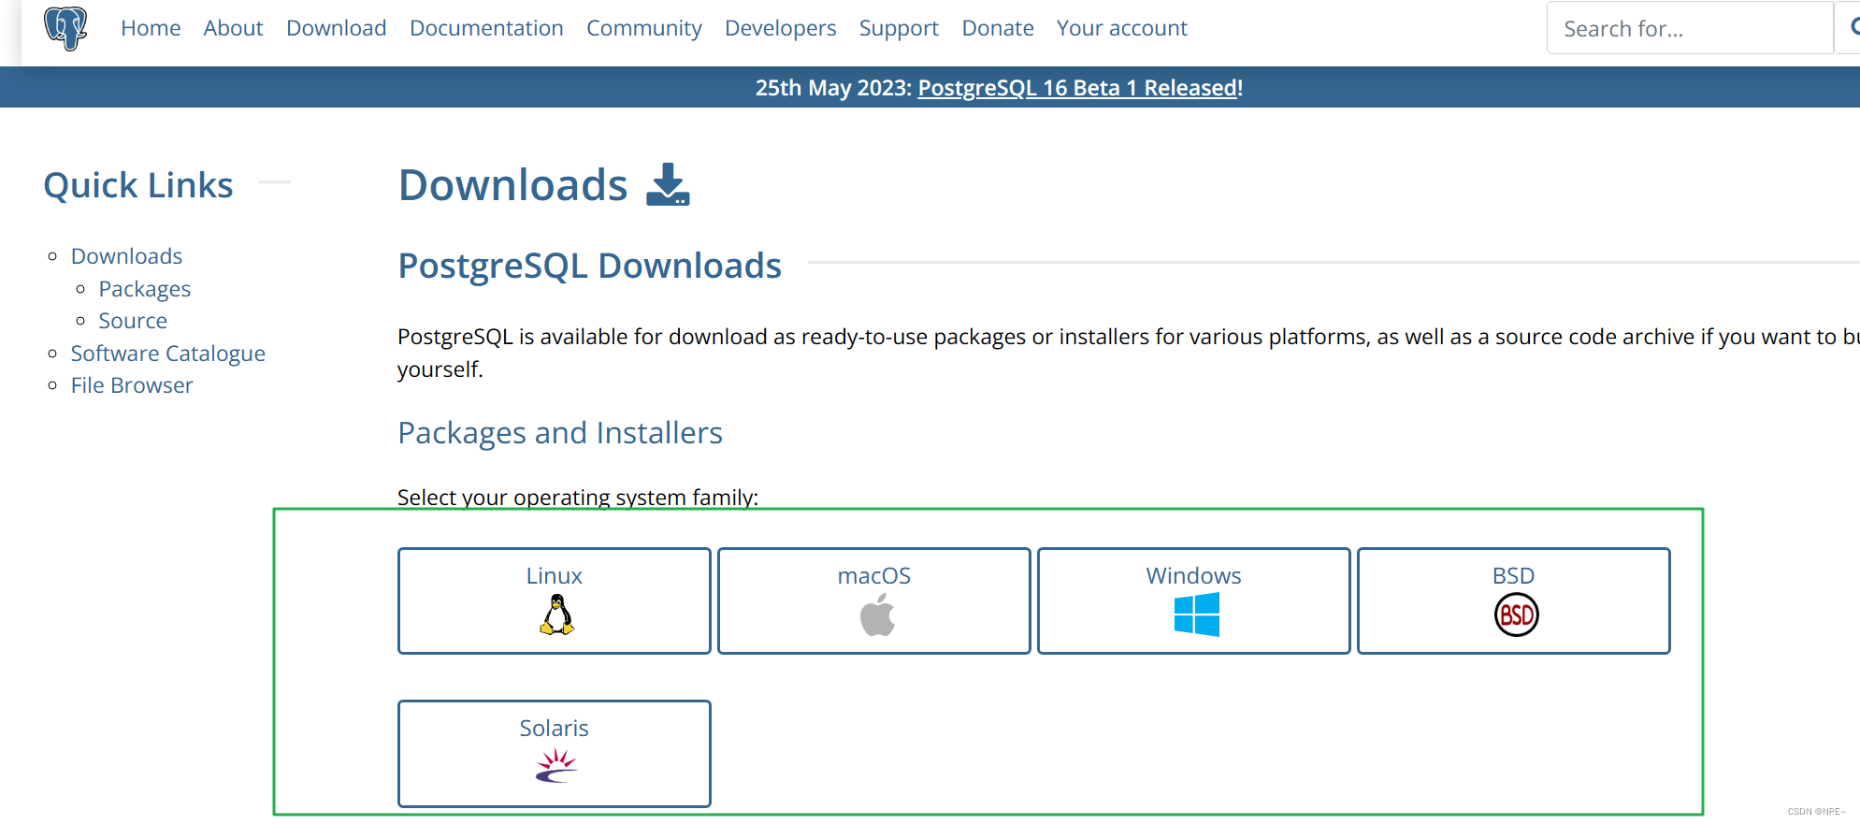Open the Community menu item

pyautogui.click(x=644, y=28)
